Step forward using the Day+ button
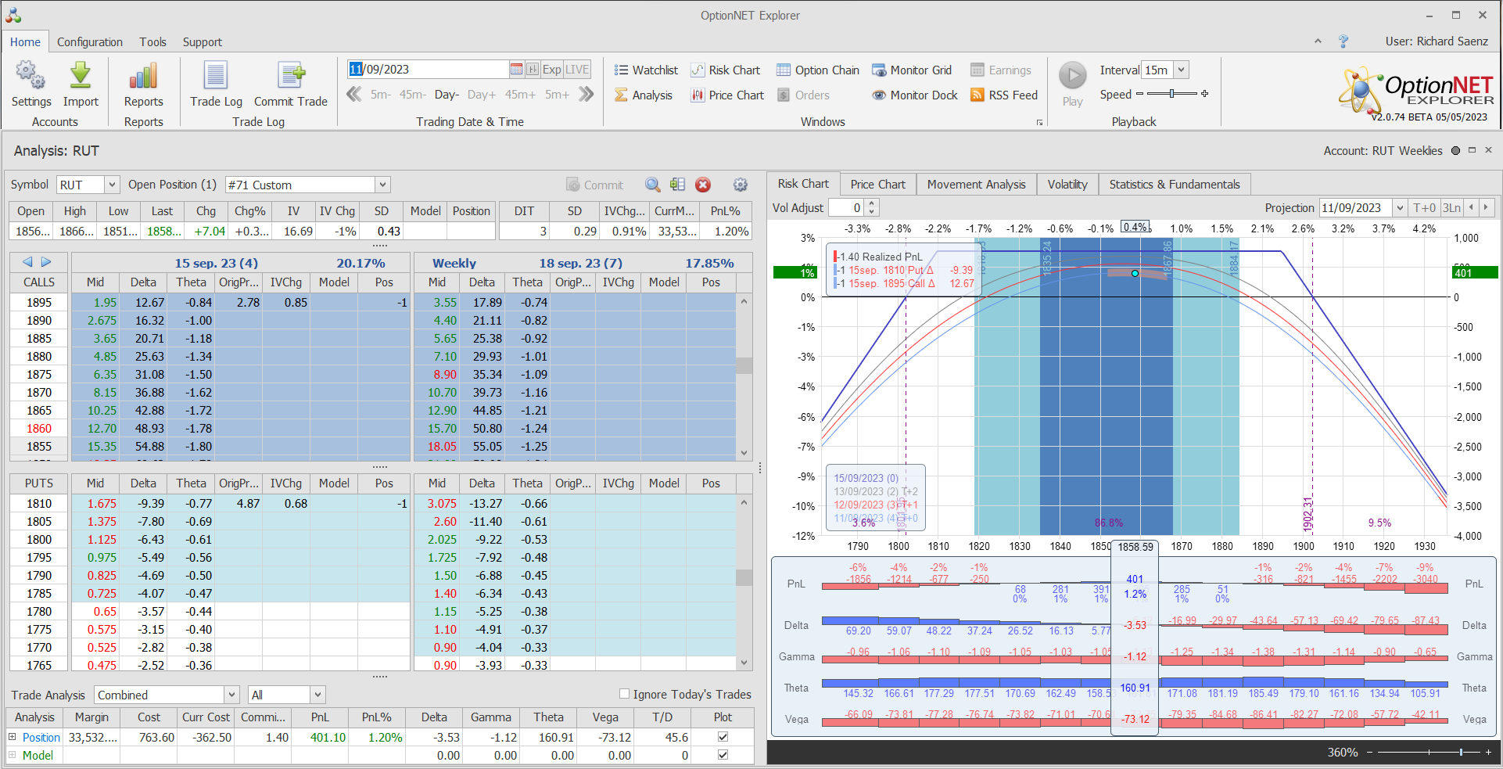Screen dimensions: 1503x769 (481, 95)
